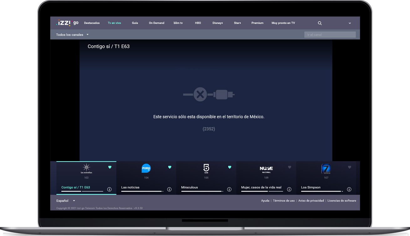
Task: Click Miraculous program title
Action: point(189,187)
